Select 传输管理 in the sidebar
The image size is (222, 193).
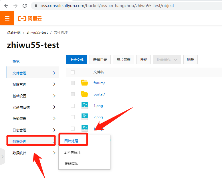click(19, 119)
